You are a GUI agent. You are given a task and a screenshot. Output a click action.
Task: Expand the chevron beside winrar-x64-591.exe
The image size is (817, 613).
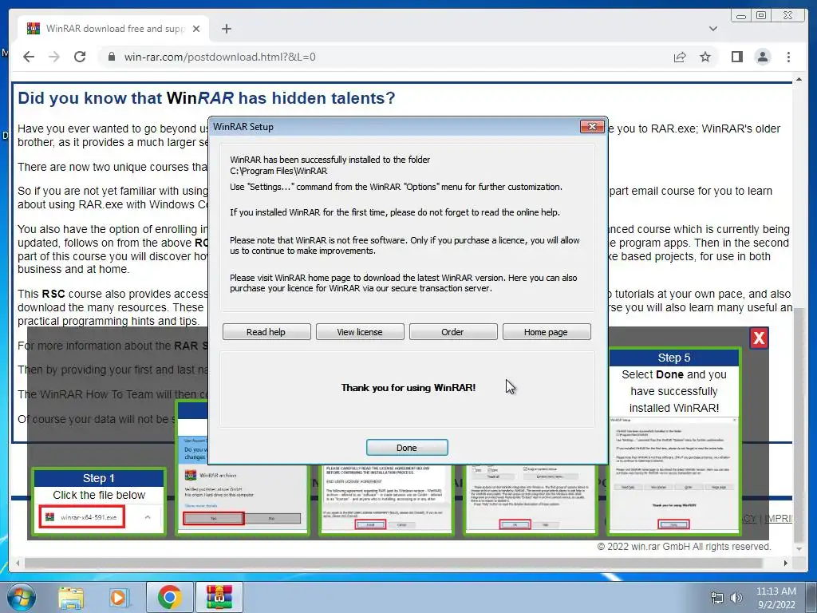coord(148,517)
